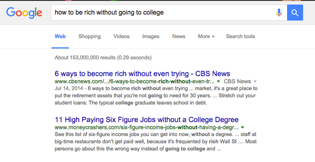The height and width of the screenshot is (162, 315).
Task: Expand the green arrow beside the cbsnews.com URL
Action: (219, 82)
